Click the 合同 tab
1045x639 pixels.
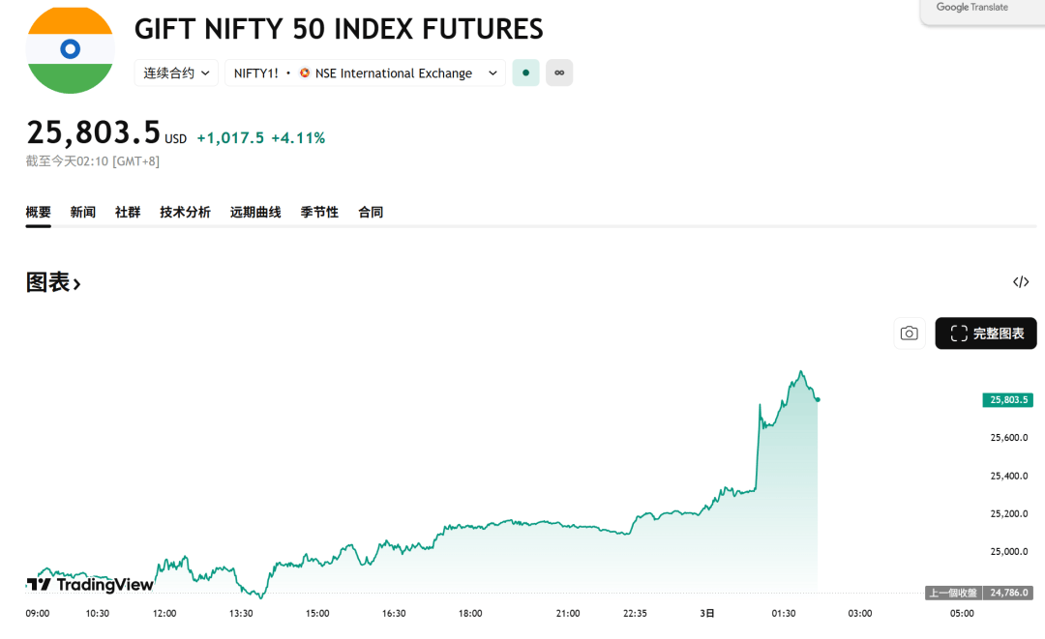click(x=371, y=212)
